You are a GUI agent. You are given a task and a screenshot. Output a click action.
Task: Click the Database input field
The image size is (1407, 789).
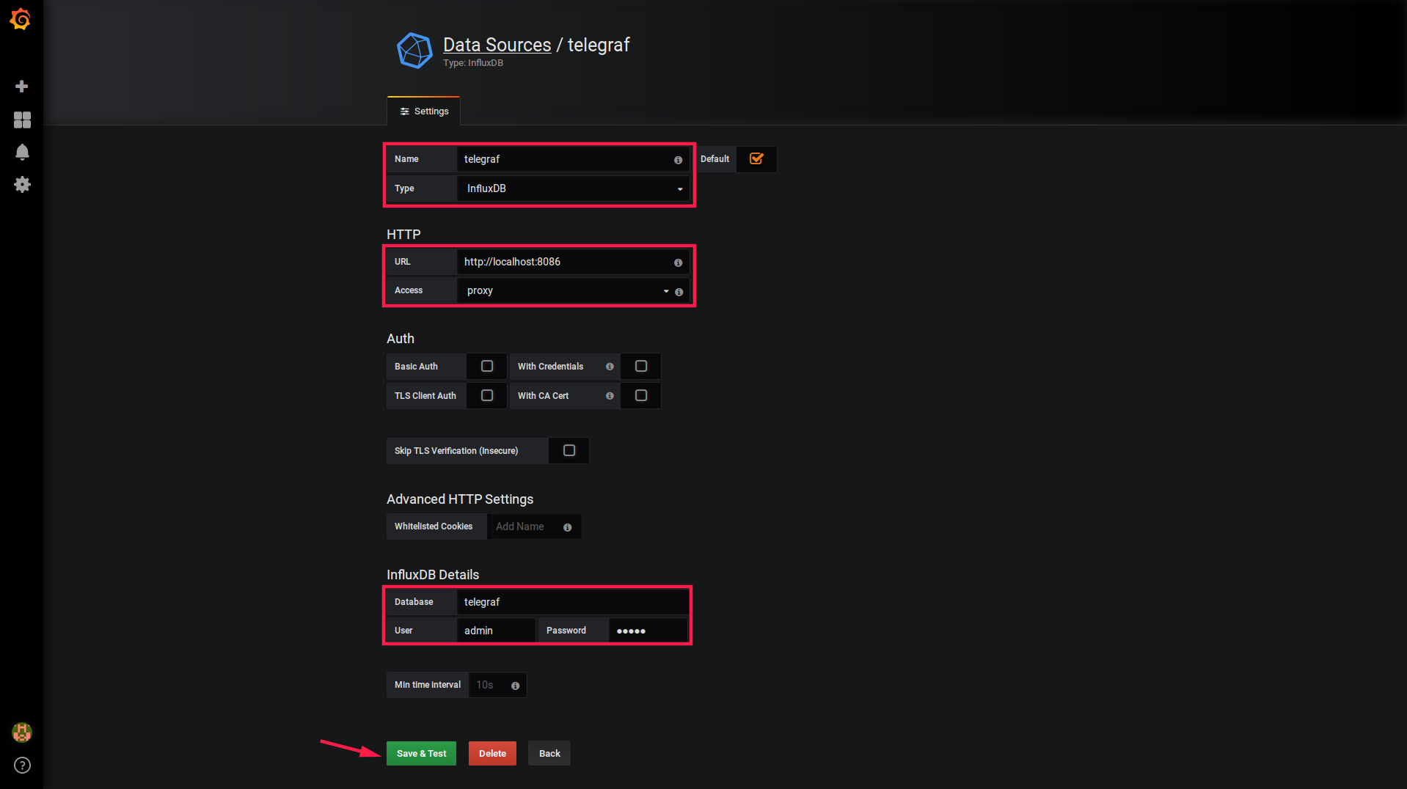pyautogui.click(x=573, y=602)
